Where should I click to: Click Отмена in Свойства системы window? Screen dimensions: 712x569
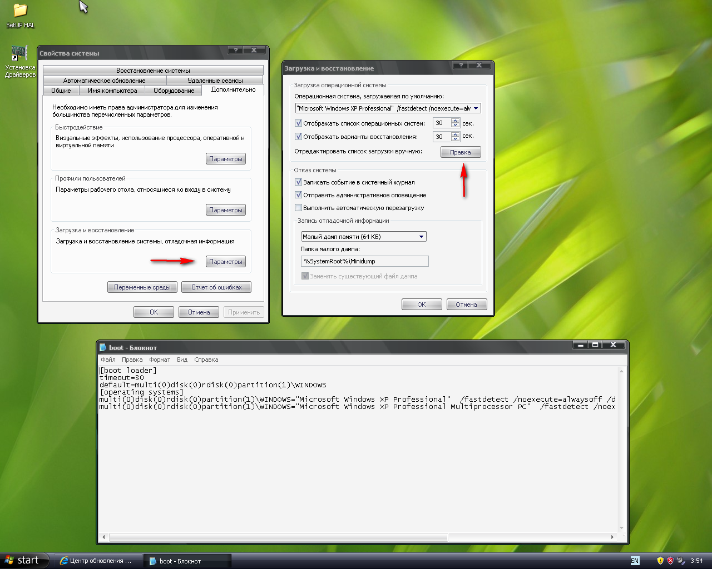[199, 312]
